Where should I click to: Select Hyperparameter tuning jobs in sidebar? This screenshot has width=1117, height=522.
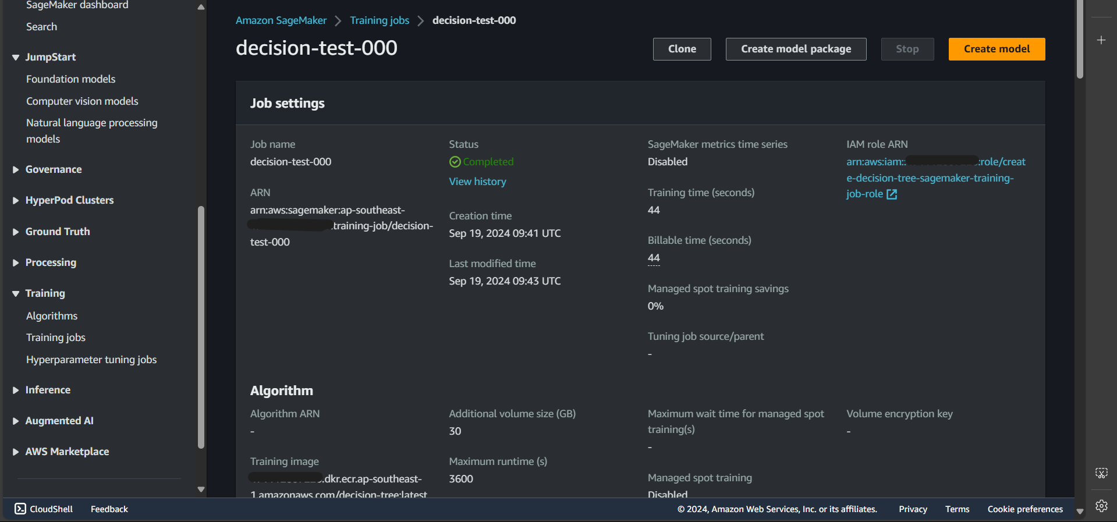coord(91,360)
